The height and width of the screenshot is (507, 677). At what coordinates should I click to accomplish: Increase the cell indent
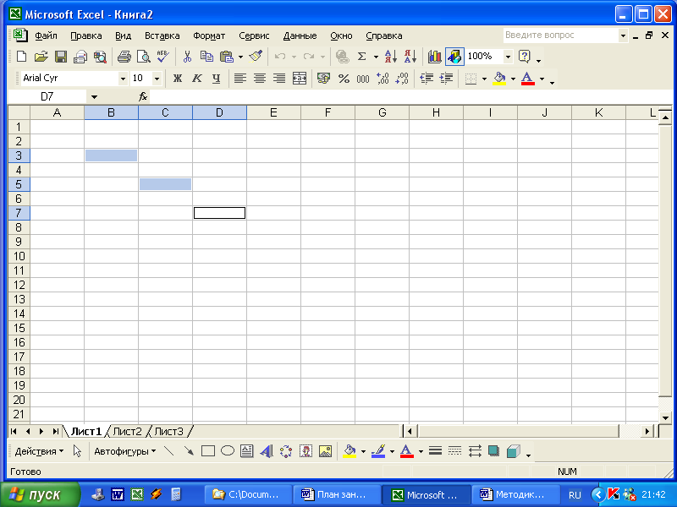point(446,79)
